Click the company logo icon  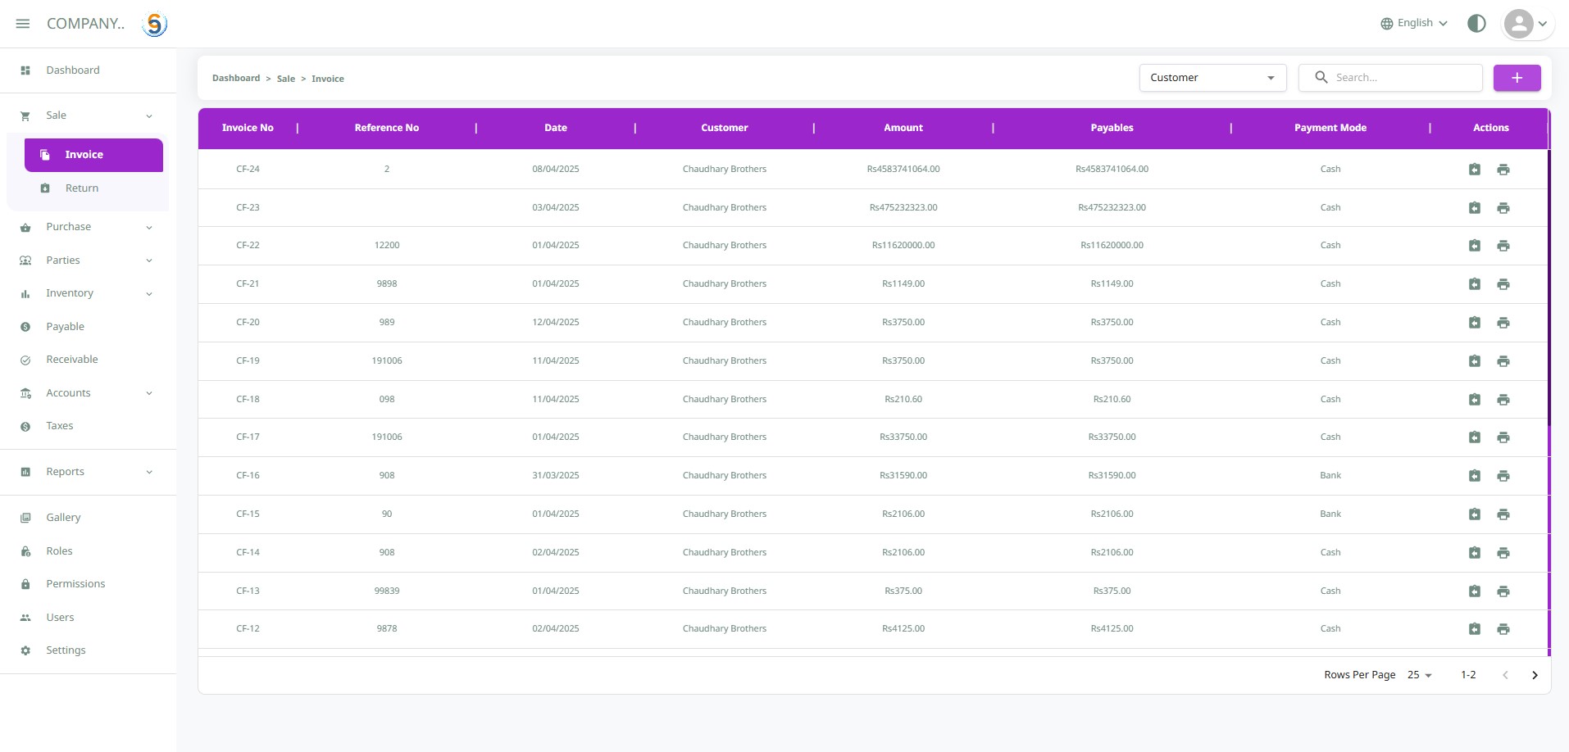click(x=154, y=25)
